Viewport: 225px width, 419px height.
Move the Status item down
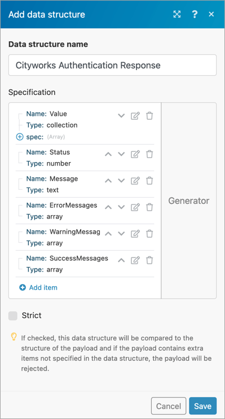(x=121, y=154)
